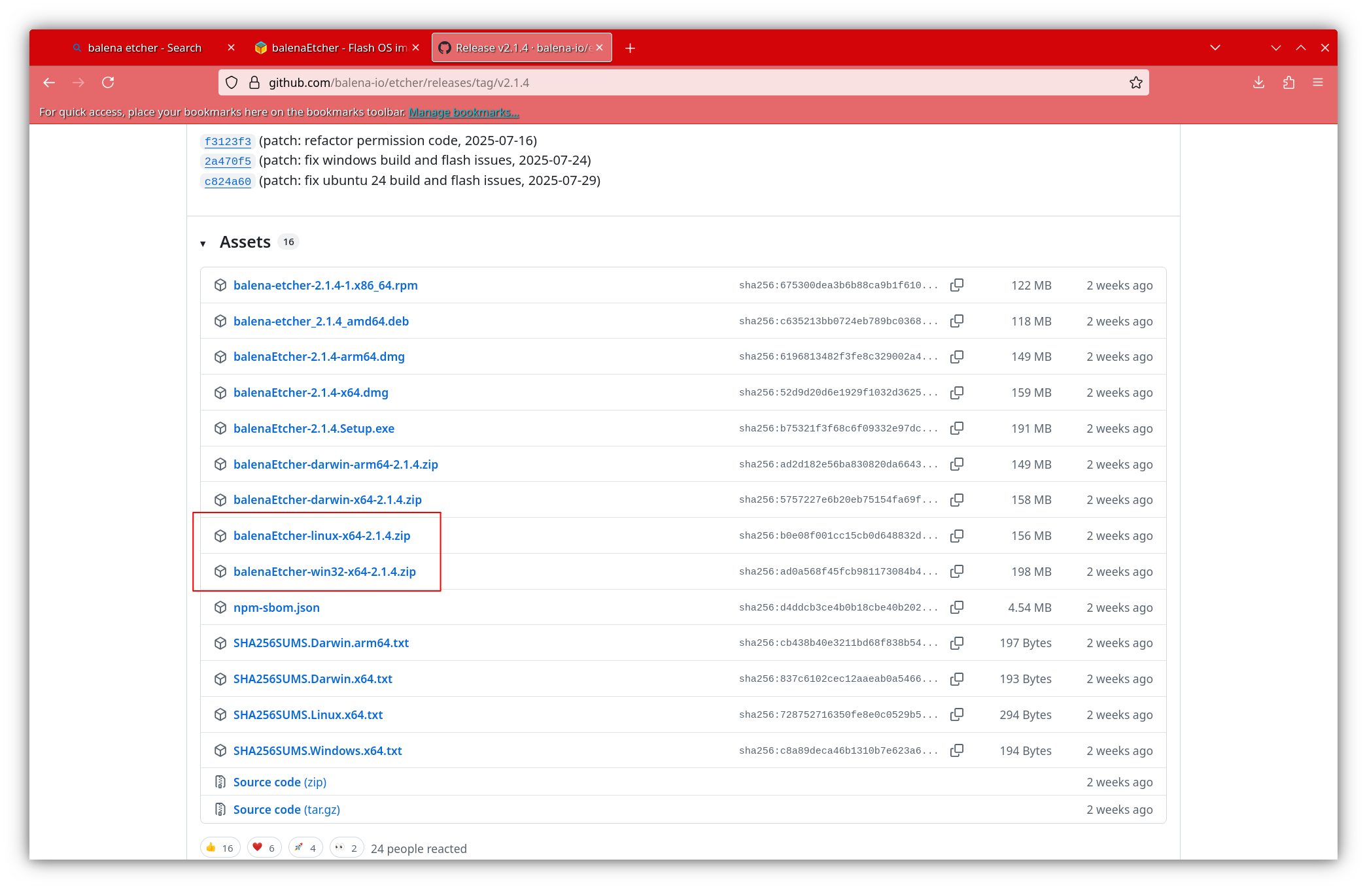Download balenaEtcher-2.1.4-arm64.dmg
This screenshot has width=1367, height=889.
319,357
